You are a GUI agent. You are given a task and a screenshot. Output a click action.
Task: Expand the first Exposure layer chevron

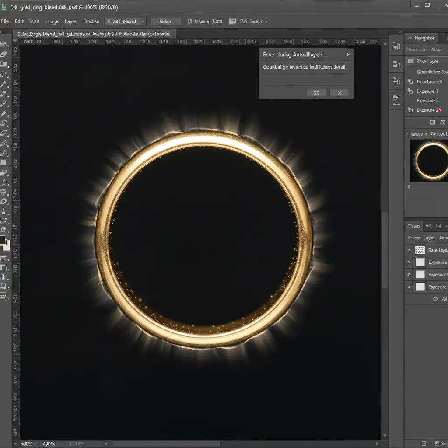click(409, 262)
